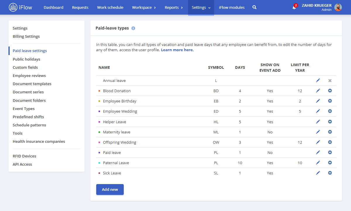This screenshot has height=211, width=351.
Task: Open RFID Devices
Action: pos(25,156)
